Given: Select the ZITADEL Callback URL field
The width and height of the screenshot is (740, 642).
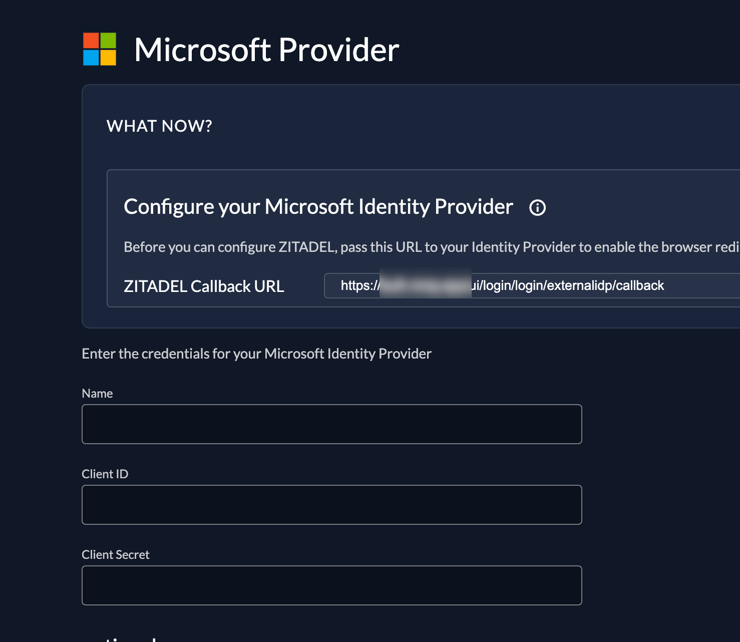Looking at the screenshot, I should 532,285.
